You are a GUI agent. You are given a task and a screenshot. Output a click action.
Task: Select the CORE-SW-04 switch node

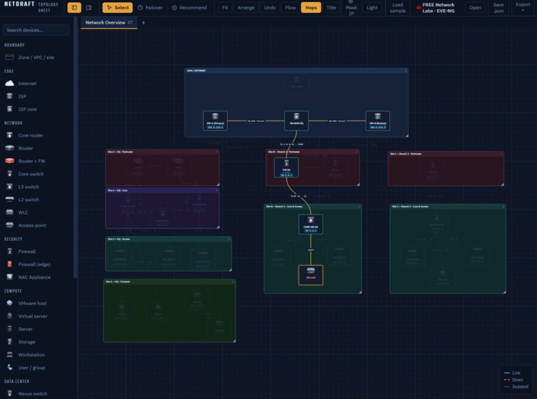click(x=311, y=224)
